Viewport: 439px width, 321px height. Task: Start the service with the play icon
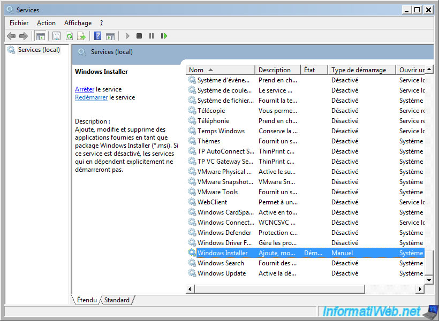pyautogui.click(x=127, y=36)
